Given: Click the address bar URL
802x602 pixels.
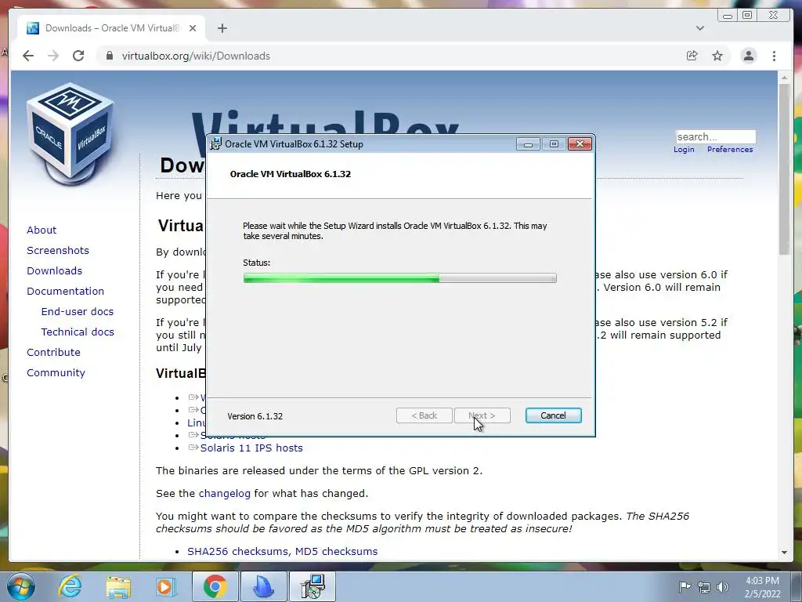Looking at the screenshot, I should (195, 56).
